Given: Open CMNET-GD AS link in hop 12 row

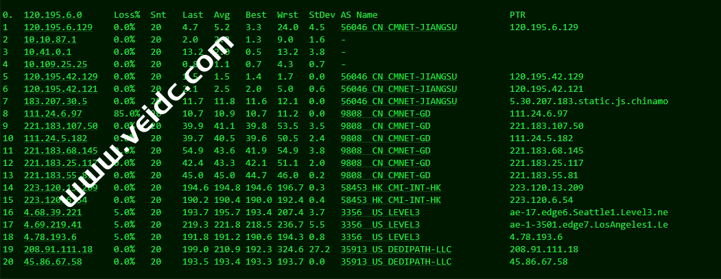Looking at the screenshot, I should (386, 163).
